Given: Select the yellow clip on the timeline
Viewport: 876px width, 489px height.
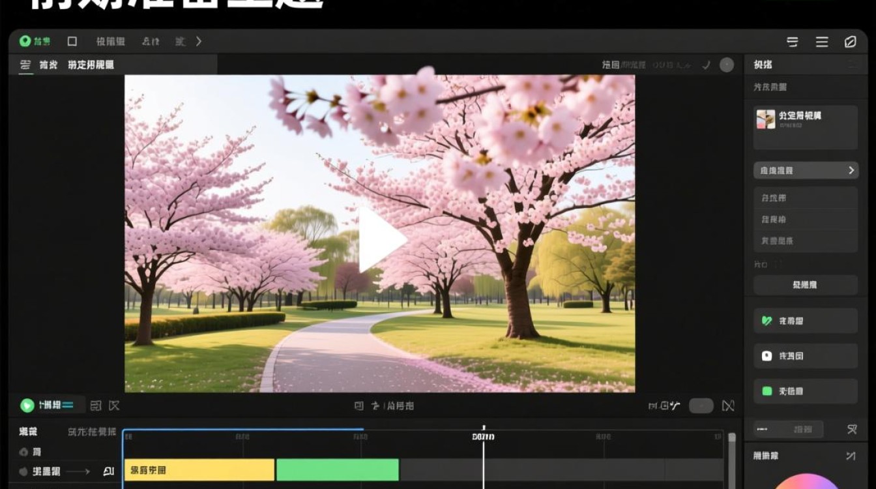Looking at the screenshot, I should 199,469.
